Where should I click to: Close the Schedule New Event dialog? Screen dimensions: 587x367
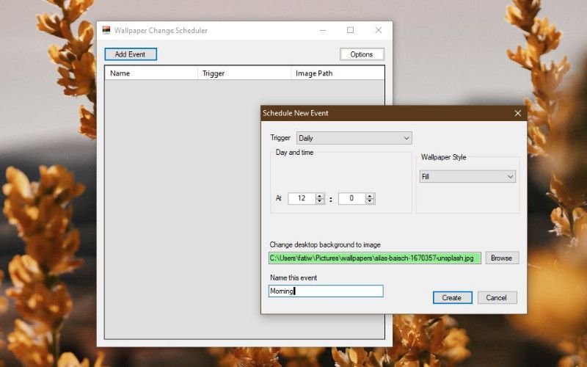[x=517, y=113]
